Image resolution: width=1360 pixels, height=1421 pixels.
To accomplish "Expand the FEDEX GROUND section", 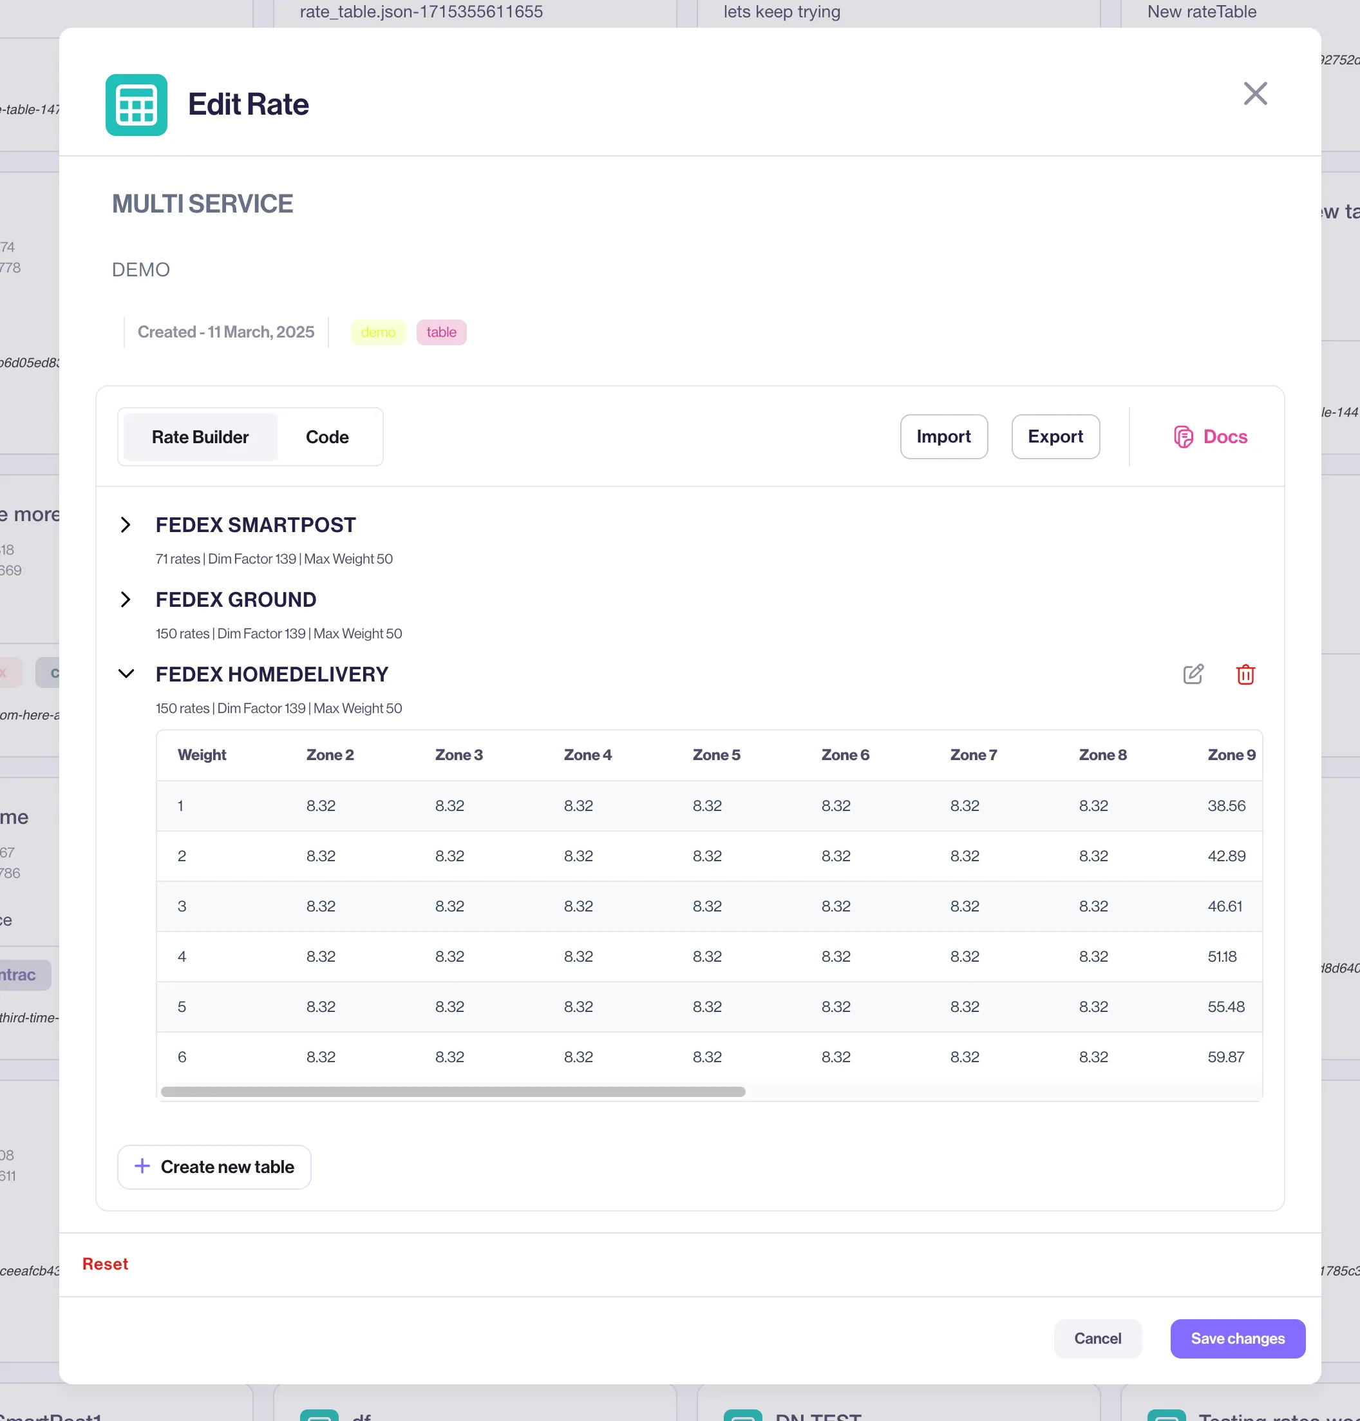I will 126,600.
